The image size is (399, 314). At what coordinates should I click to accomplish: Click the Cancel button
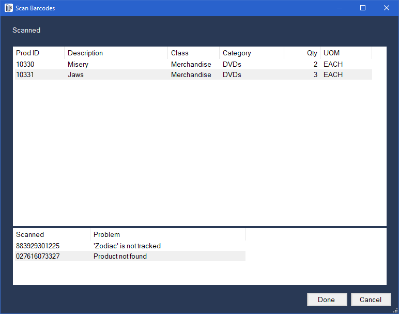(371, 300)
